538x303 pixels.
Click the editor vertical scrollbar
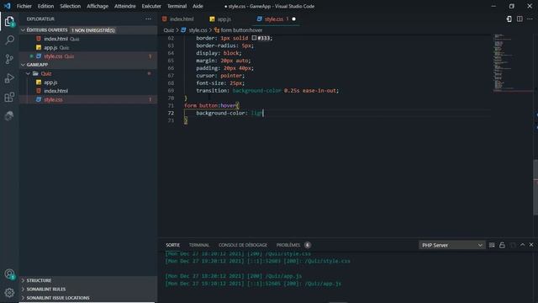[535, 187]
